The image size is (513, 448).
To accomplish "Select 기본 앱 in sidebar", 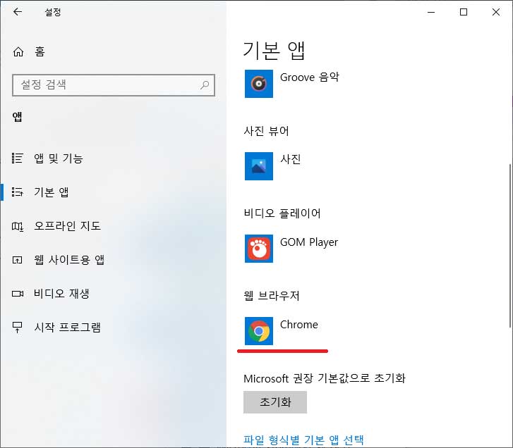I will click(x=52, y=192).
